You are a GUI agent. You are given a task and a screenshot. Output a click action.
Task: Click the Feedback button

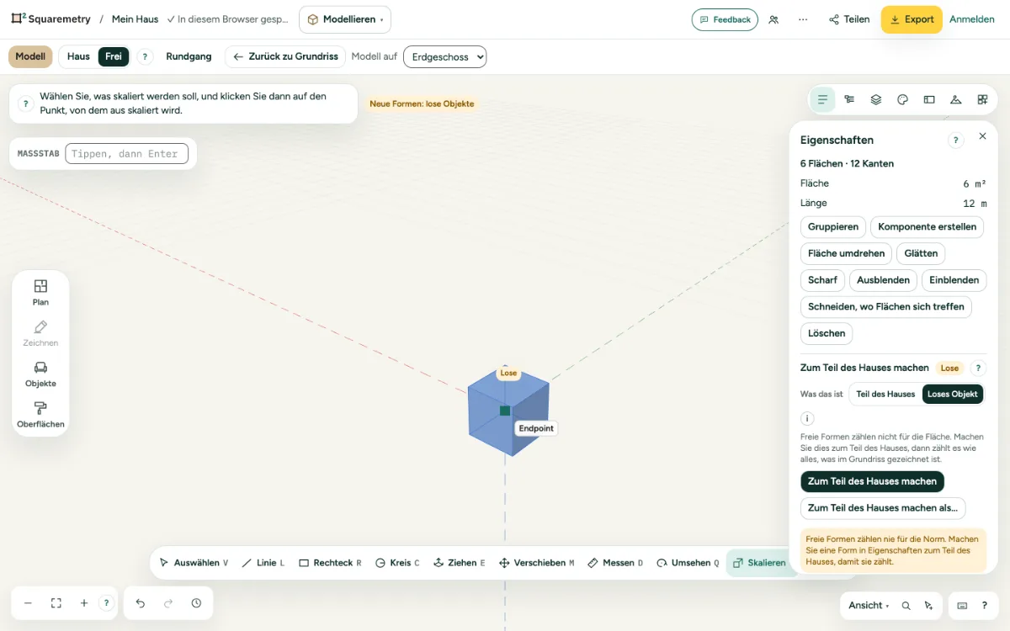click(x=725, y=19)
